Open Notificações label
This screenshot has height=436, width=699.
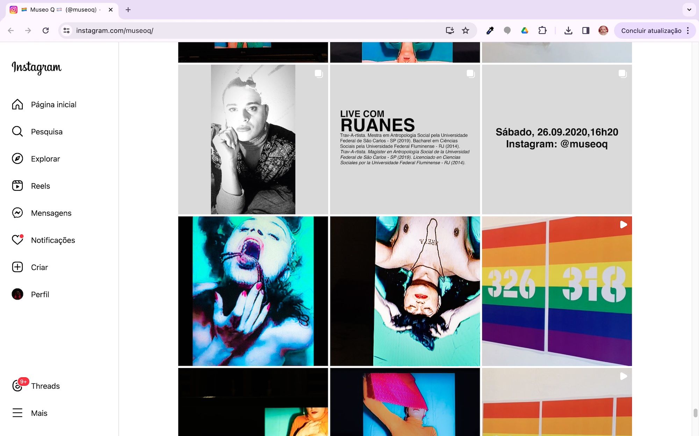click(53, 240)
